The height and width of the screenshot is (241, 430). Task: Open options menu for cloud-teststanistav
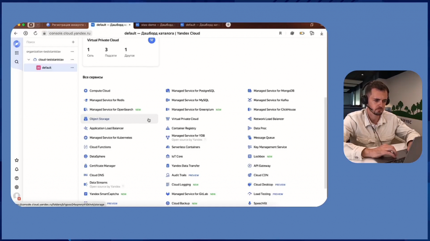point(72,60)
